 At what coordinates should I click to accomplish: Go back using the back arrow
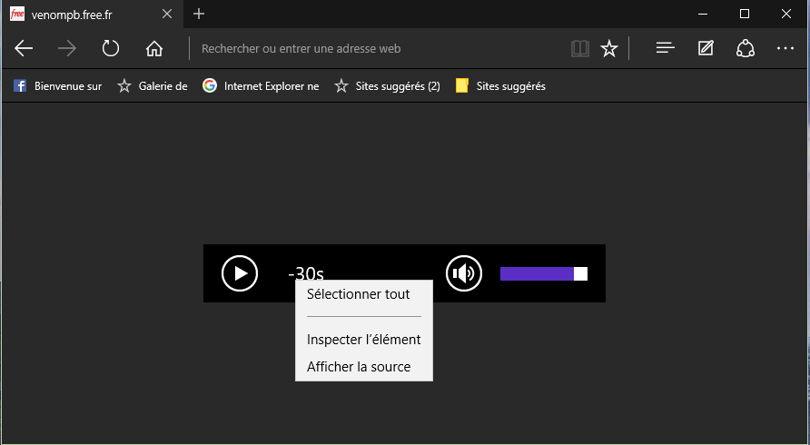tap(25, 49)
